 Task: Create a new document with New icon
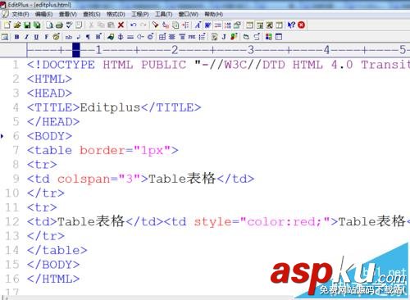pos(7,25)
